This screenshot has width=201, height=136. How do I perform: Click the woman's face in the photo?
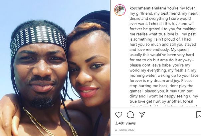tap(89, 72)
